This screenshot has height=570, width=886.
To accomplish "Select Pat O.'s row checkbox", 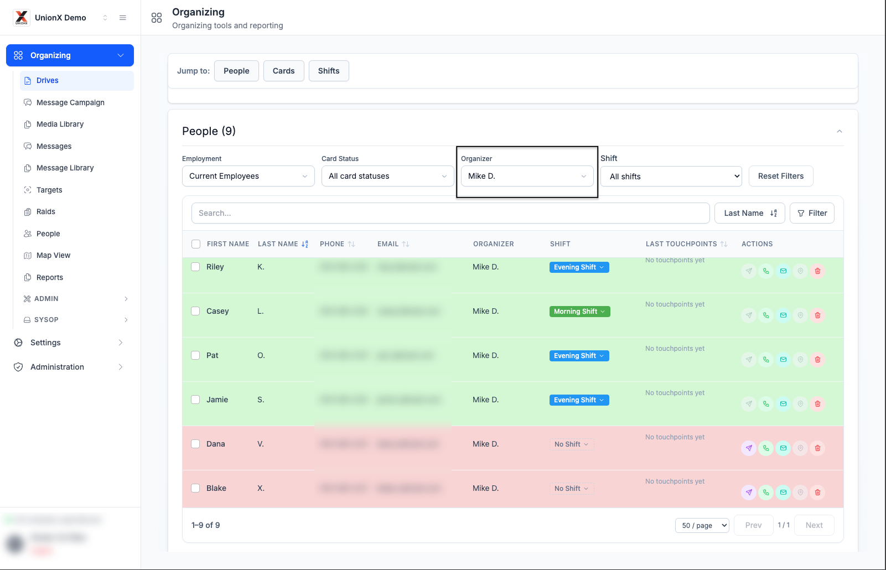I will 195,355.
